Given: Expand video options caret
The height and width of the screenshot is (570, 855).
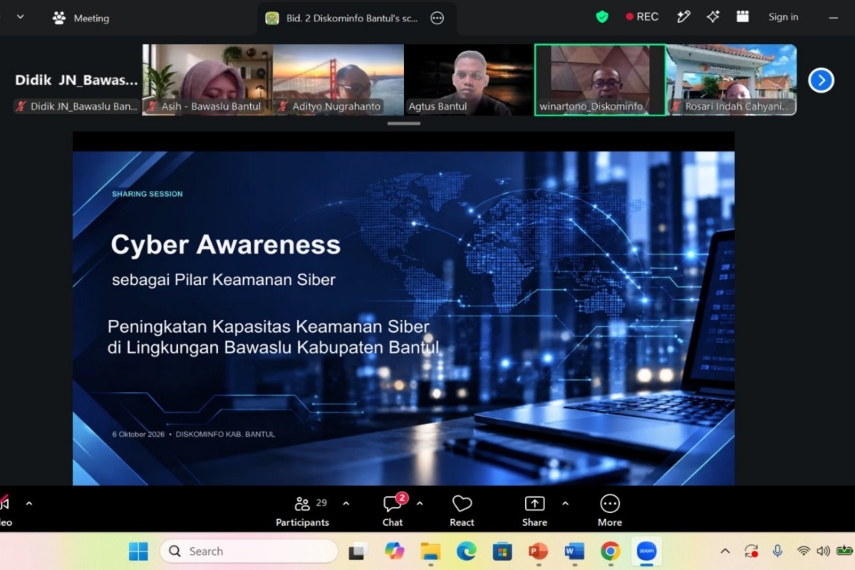Looking at the screenshot, I should (x=29, y=504).
